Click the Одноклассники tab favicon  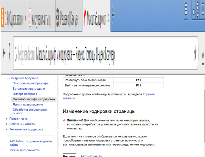(3, 17)
